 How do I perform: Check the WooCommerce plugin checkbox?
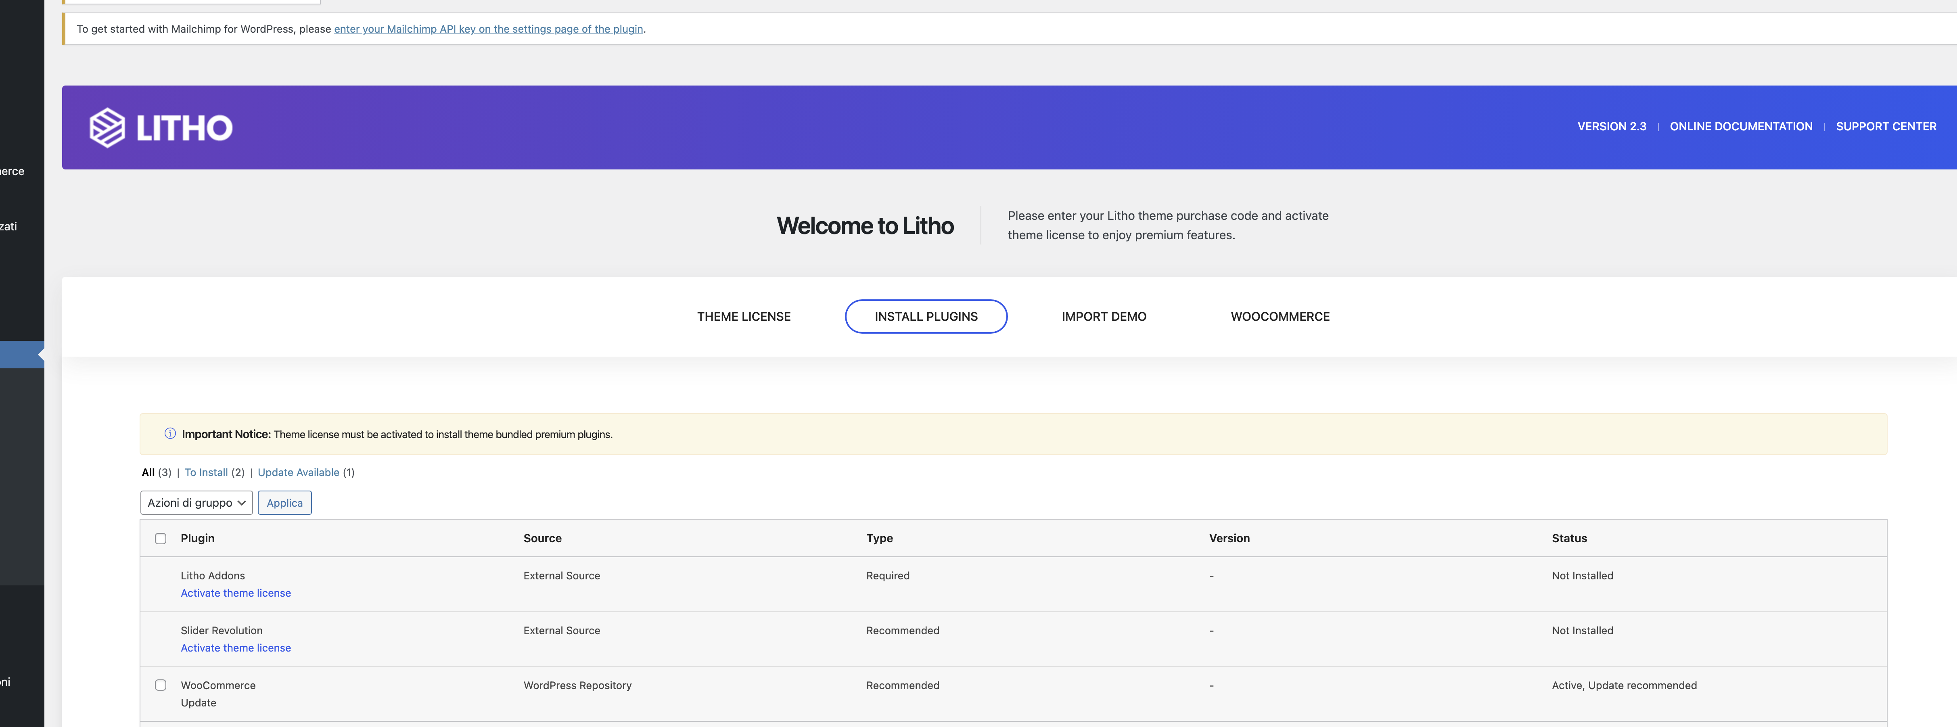click(x=160, y=685)
